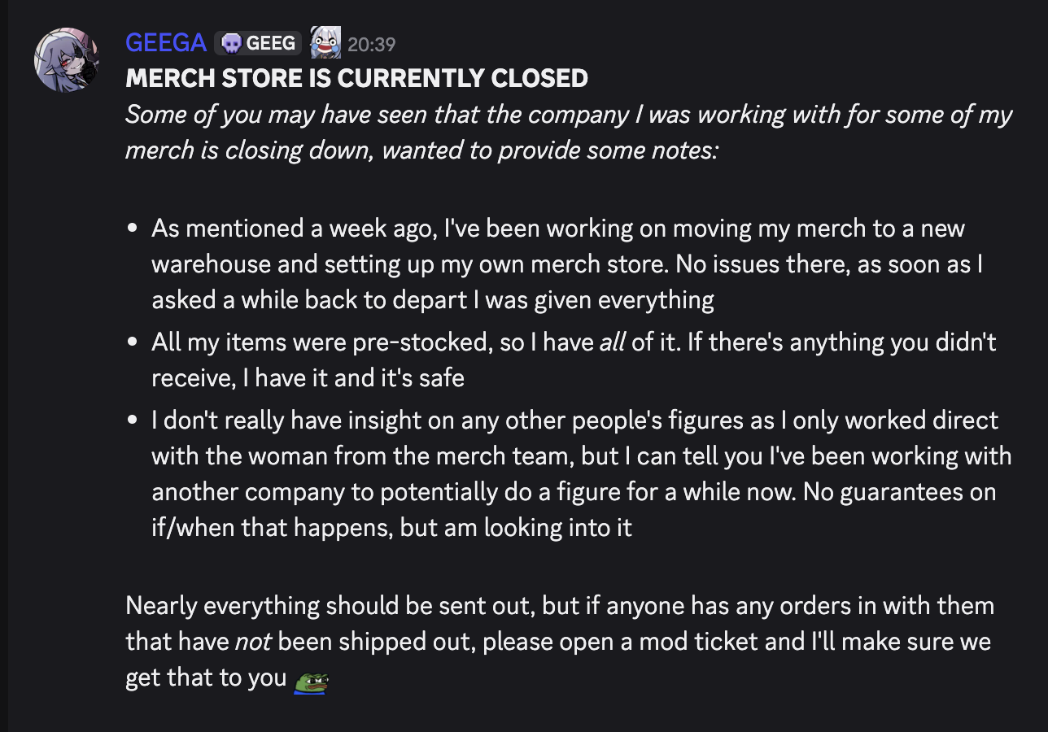Image resolution: width=1048 pixels, height=732 pixels.
Task: Click the bullet dot before "All my items"
Action: tap(133, 343)
